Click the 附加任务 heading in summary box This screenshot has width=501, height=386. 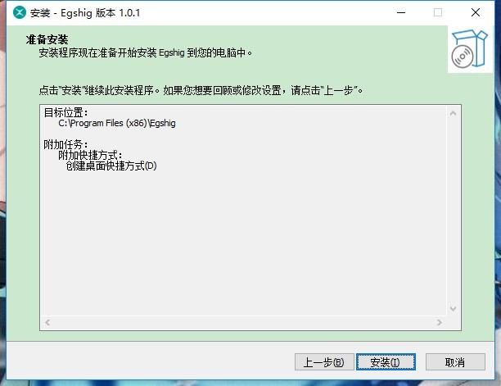pos(65,144)
